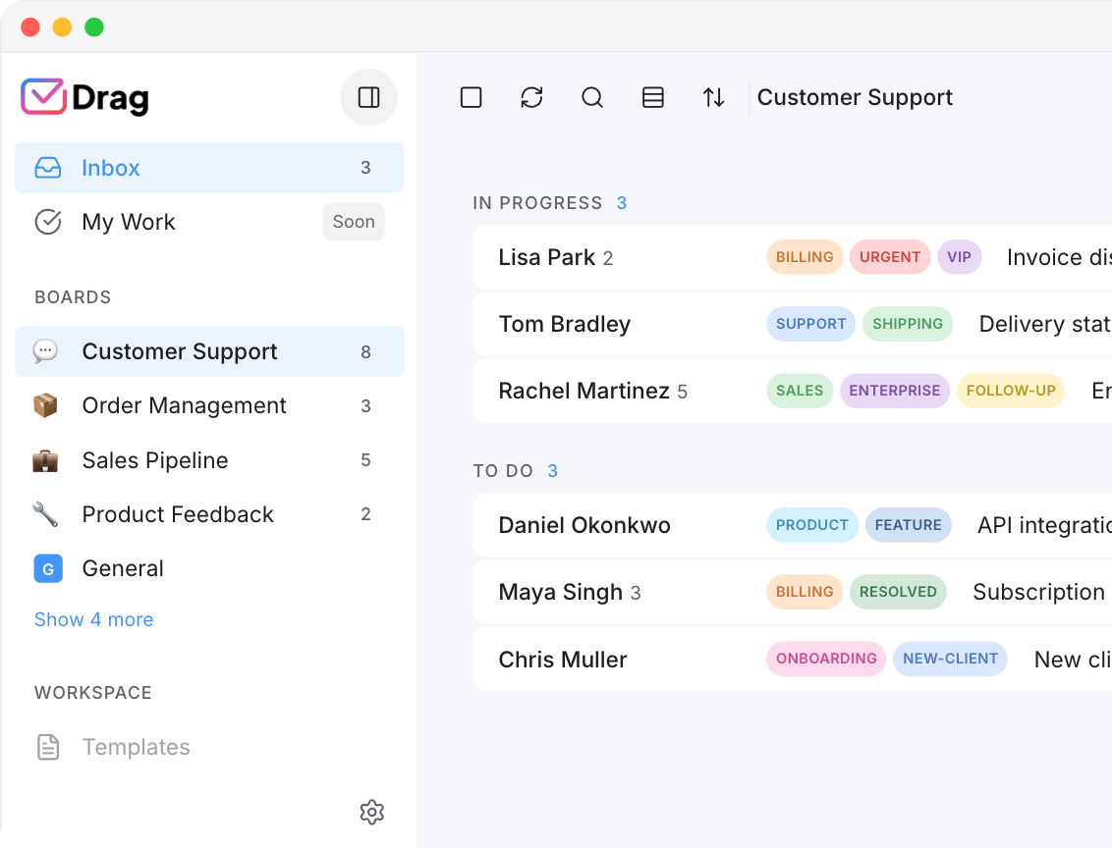Click the Invoice subject on Lisa Park row

[1059, 257]
